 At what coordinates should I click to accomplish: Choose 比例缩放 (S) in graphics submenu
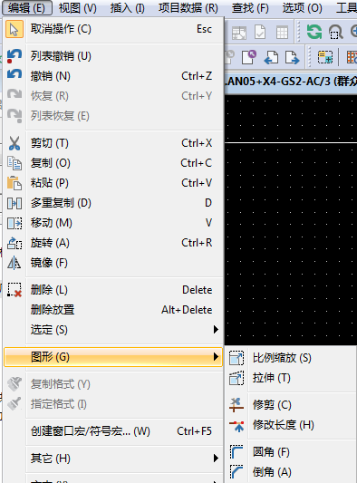292,358
